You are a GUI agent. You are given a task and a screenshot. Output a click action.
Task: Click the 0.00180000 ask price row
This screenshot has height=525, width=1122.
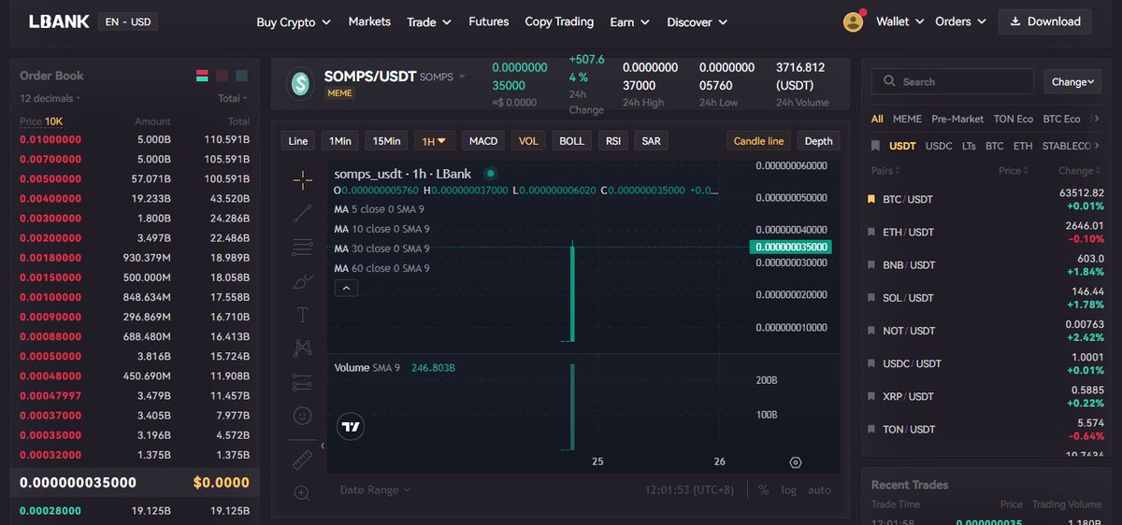click(135, 258)
